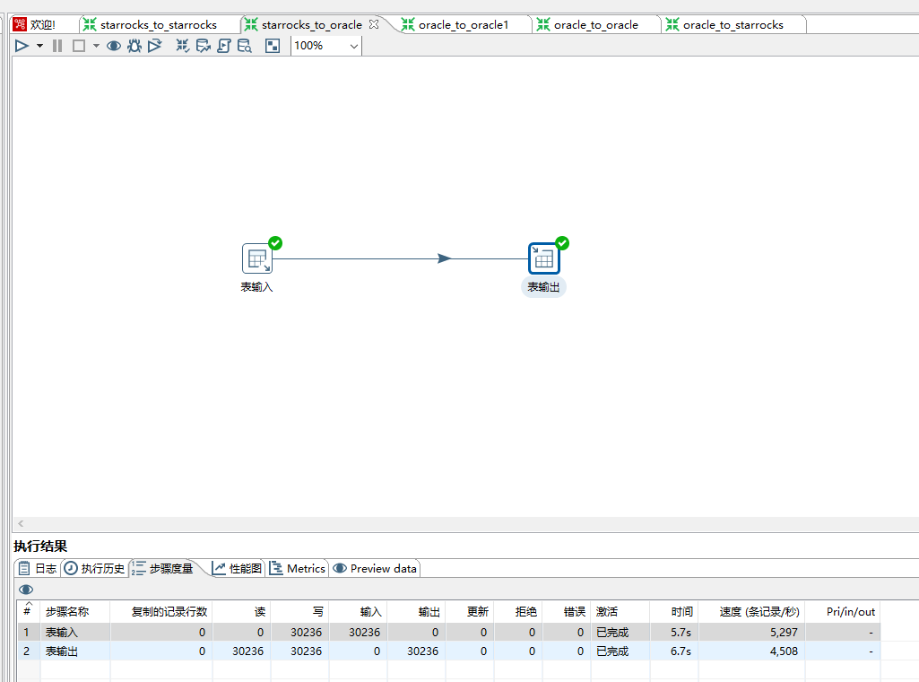Pause the running transformation
Screen dimensions: 919x682
[57, 46]
